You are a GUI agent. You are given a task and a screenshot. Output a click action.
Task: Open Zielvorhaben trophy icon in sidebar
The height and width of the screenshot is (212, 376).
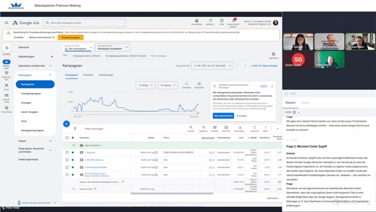(x=6, y=73)
